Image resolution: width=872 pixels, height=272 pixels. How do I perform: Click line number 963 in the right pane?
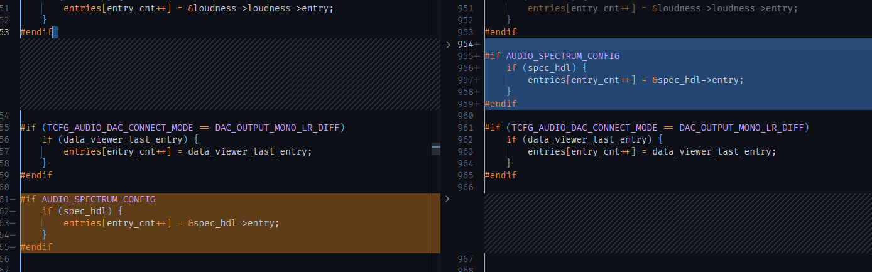pos(466,151)
